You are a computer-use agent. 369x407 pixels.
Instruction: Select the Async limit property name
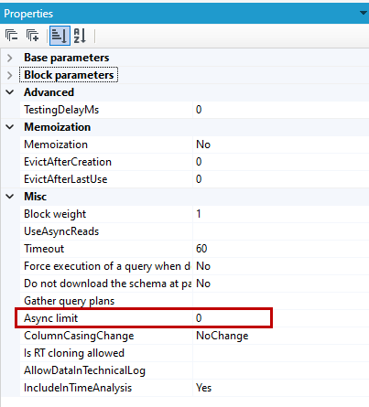50,318
